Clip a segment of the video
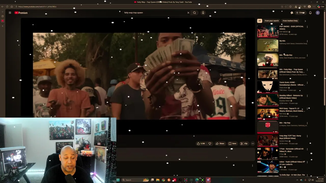Viewport: 326px width, 183px height. point(244,144)
